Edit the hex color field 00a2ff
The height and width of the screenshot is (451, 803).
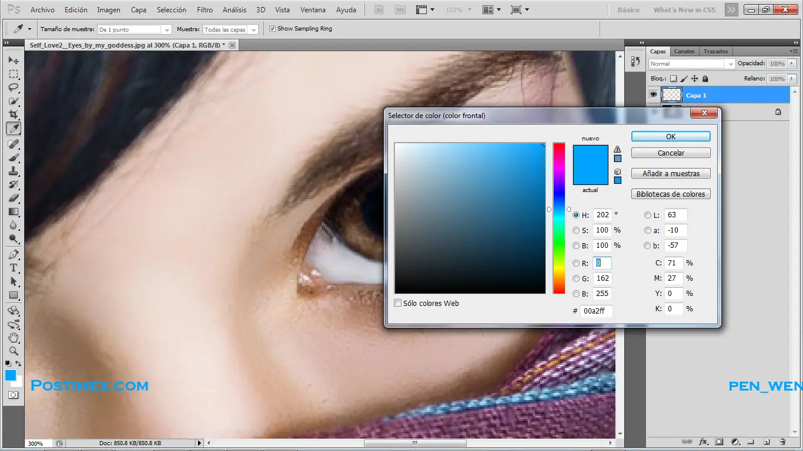click(596, 311)
